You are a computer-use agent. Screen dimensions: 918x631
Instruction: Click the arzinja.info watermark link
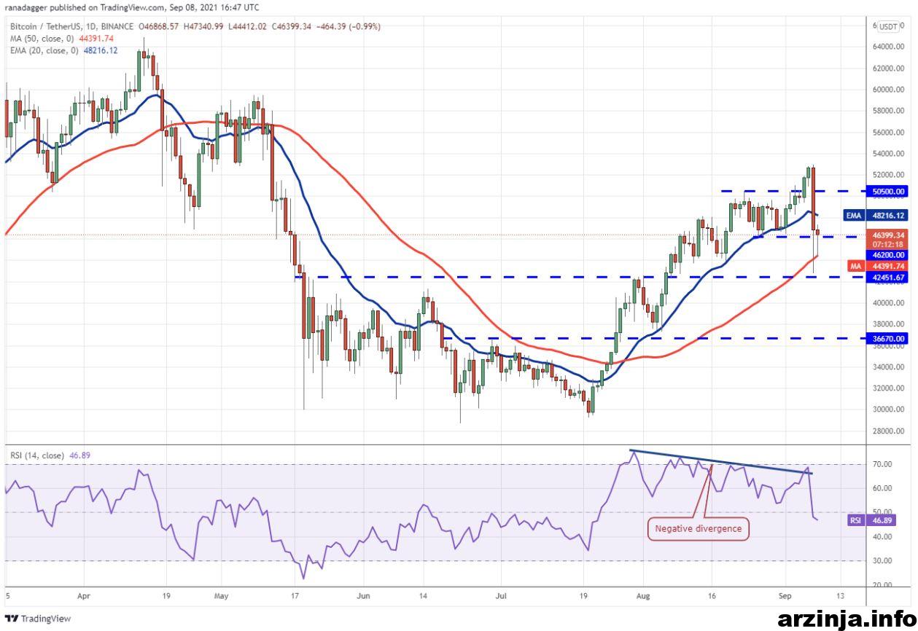pos(846,619)
